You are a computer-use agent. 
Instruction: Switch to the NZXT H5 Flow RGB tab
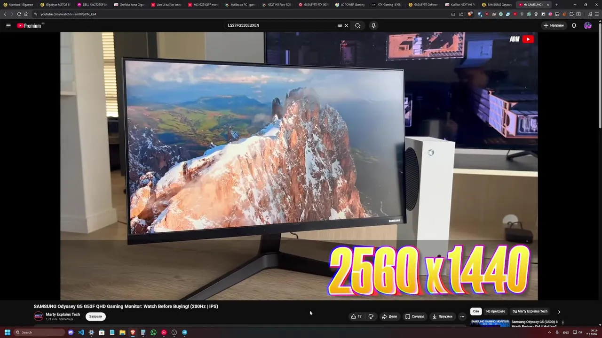[277, 4]
